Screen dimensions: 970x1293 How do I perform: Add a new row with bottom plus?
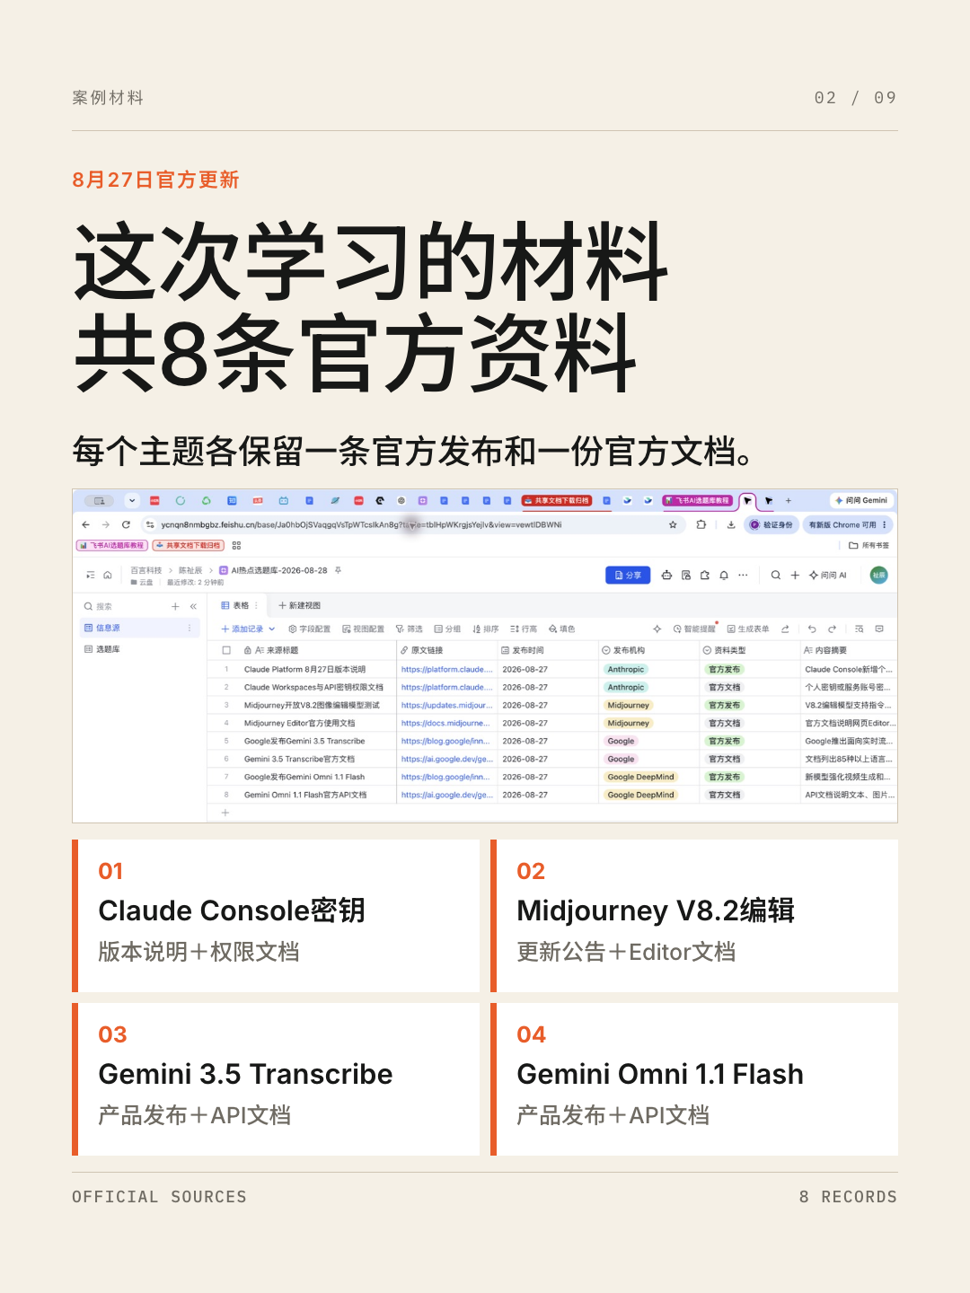coord(225,813)
